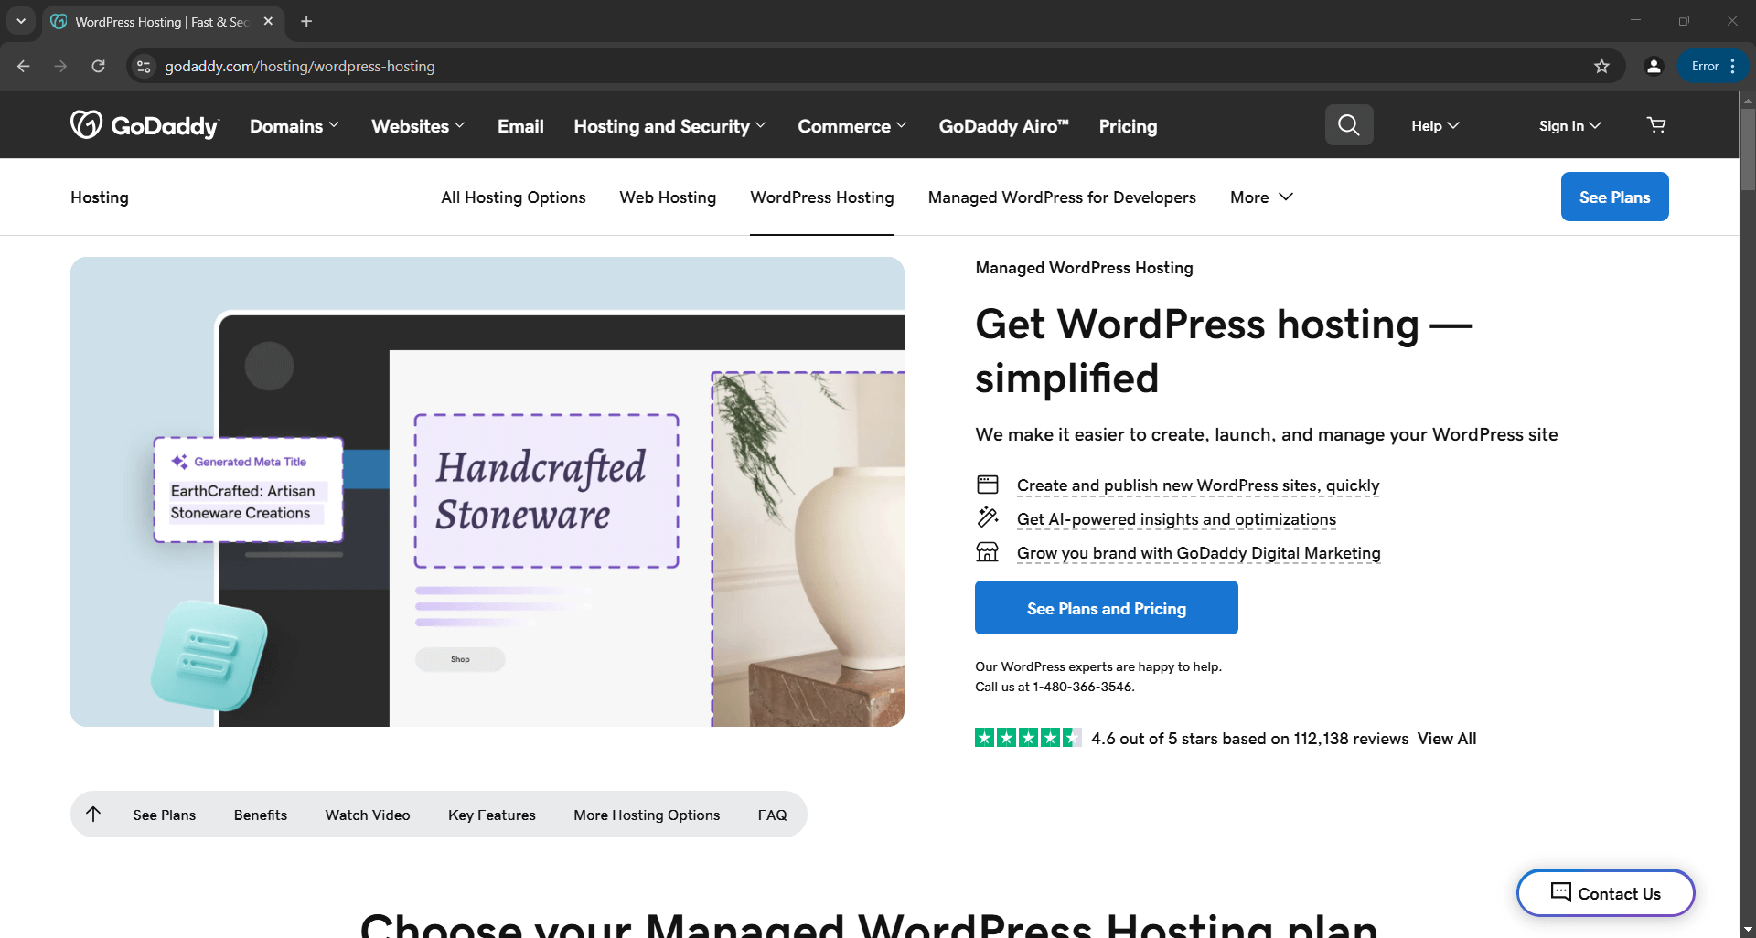
Task: Bookmark the page with the star icon
Action: point(1601,66)
